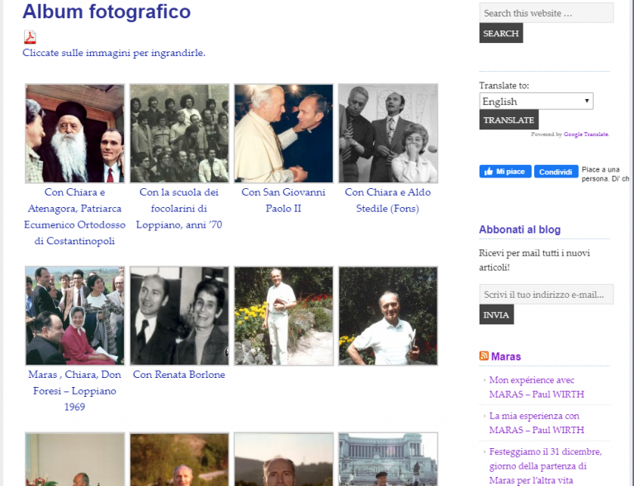634x486 pixels.
Task: Focus the Search this website field
Action: click(x=546, y=13)
